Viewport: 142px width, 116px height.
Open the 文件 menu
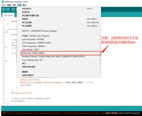point(4,5)
